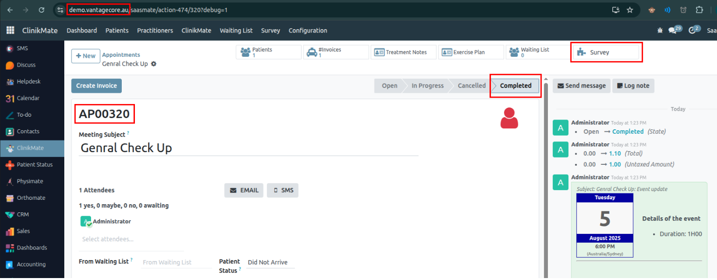Image resolution: width=717 pixels, height=280 pixels.
Task: Bookmark this page with the star icon
Action: (630, 10)
